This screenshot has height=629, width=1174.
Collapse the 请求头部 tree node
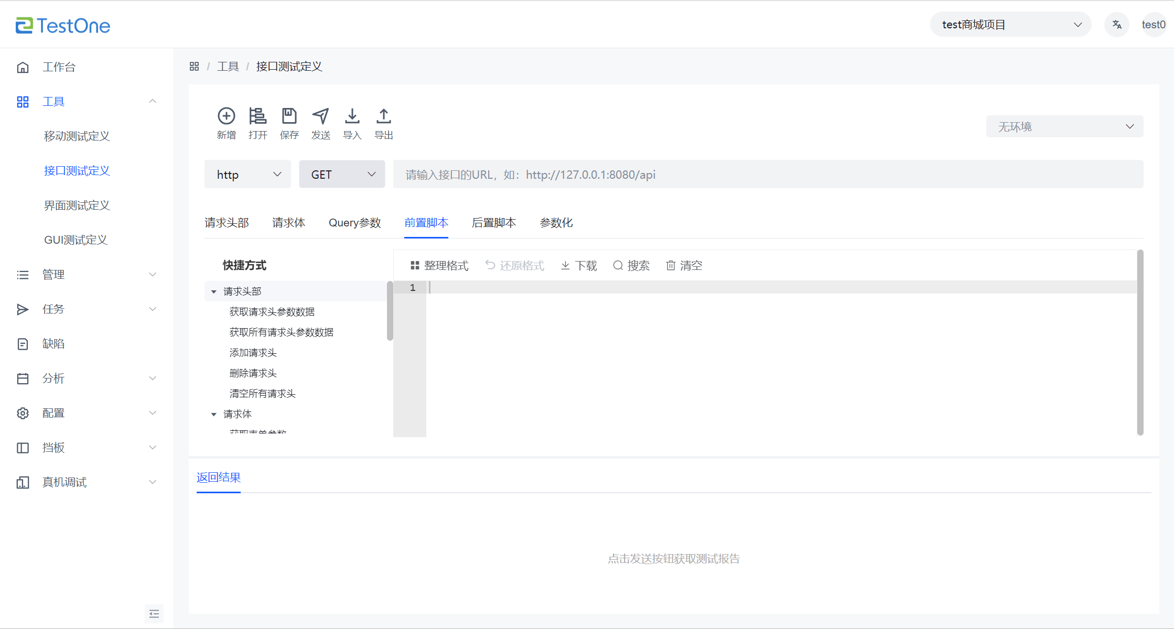[214, 291]
